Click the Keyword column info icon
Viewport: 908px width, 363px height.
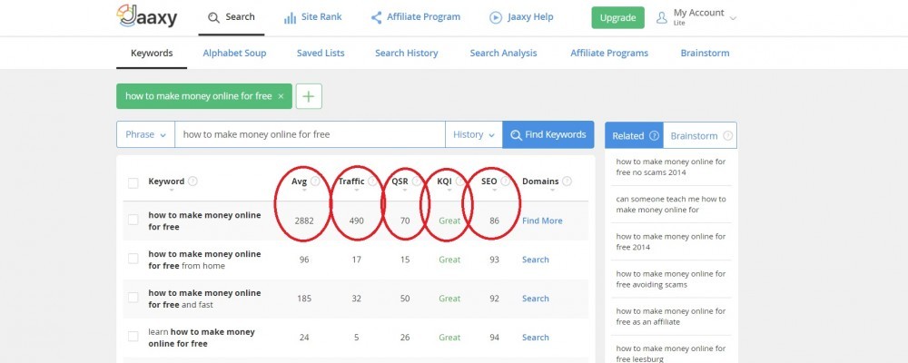(192, 181)
